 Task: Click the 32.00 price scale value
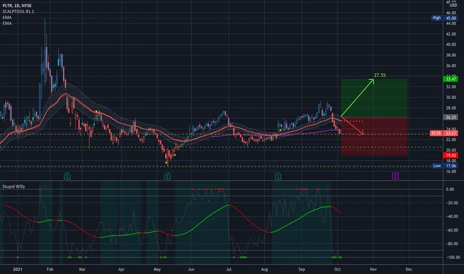(451, 87)
